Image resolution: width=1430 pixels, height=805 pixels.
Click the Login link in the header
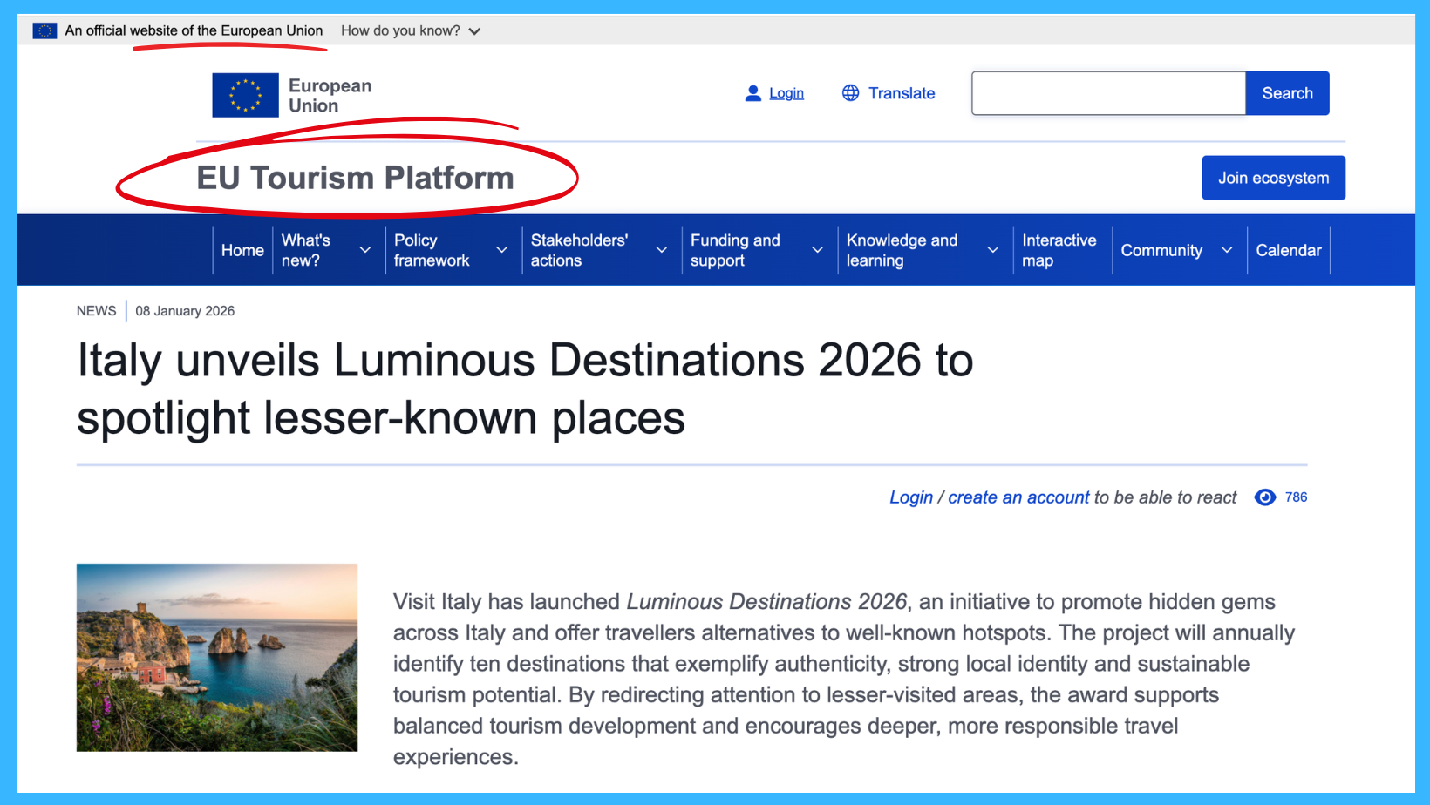point(786,93)
